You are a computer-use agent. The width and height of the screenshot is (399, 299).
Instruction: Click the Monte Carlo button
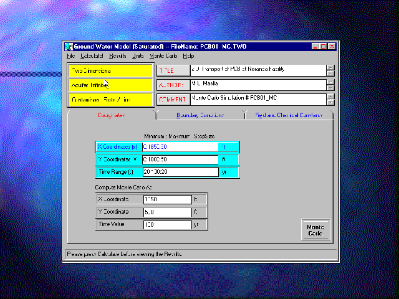(x=315, y=230)
